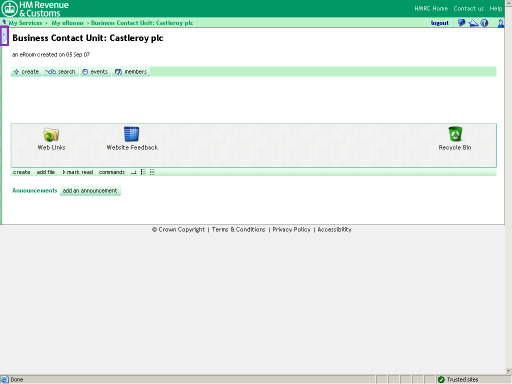Open the chat speech bubble icon
512x384 pixels.
[x=460, y=23]
